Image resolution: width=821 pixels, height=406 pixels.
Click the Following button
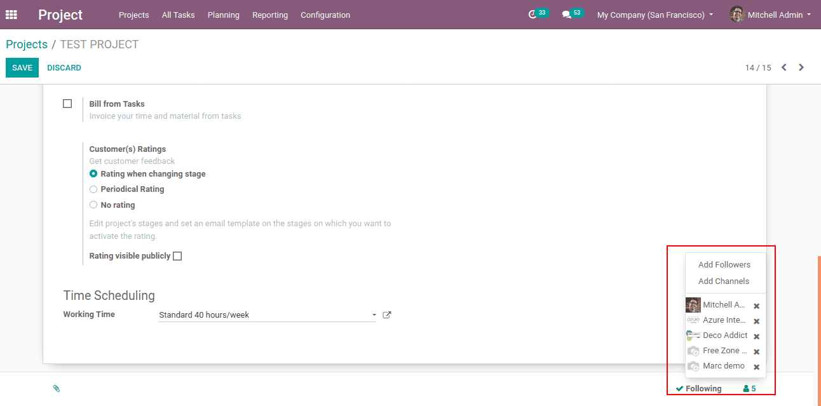tap(699, 389)
